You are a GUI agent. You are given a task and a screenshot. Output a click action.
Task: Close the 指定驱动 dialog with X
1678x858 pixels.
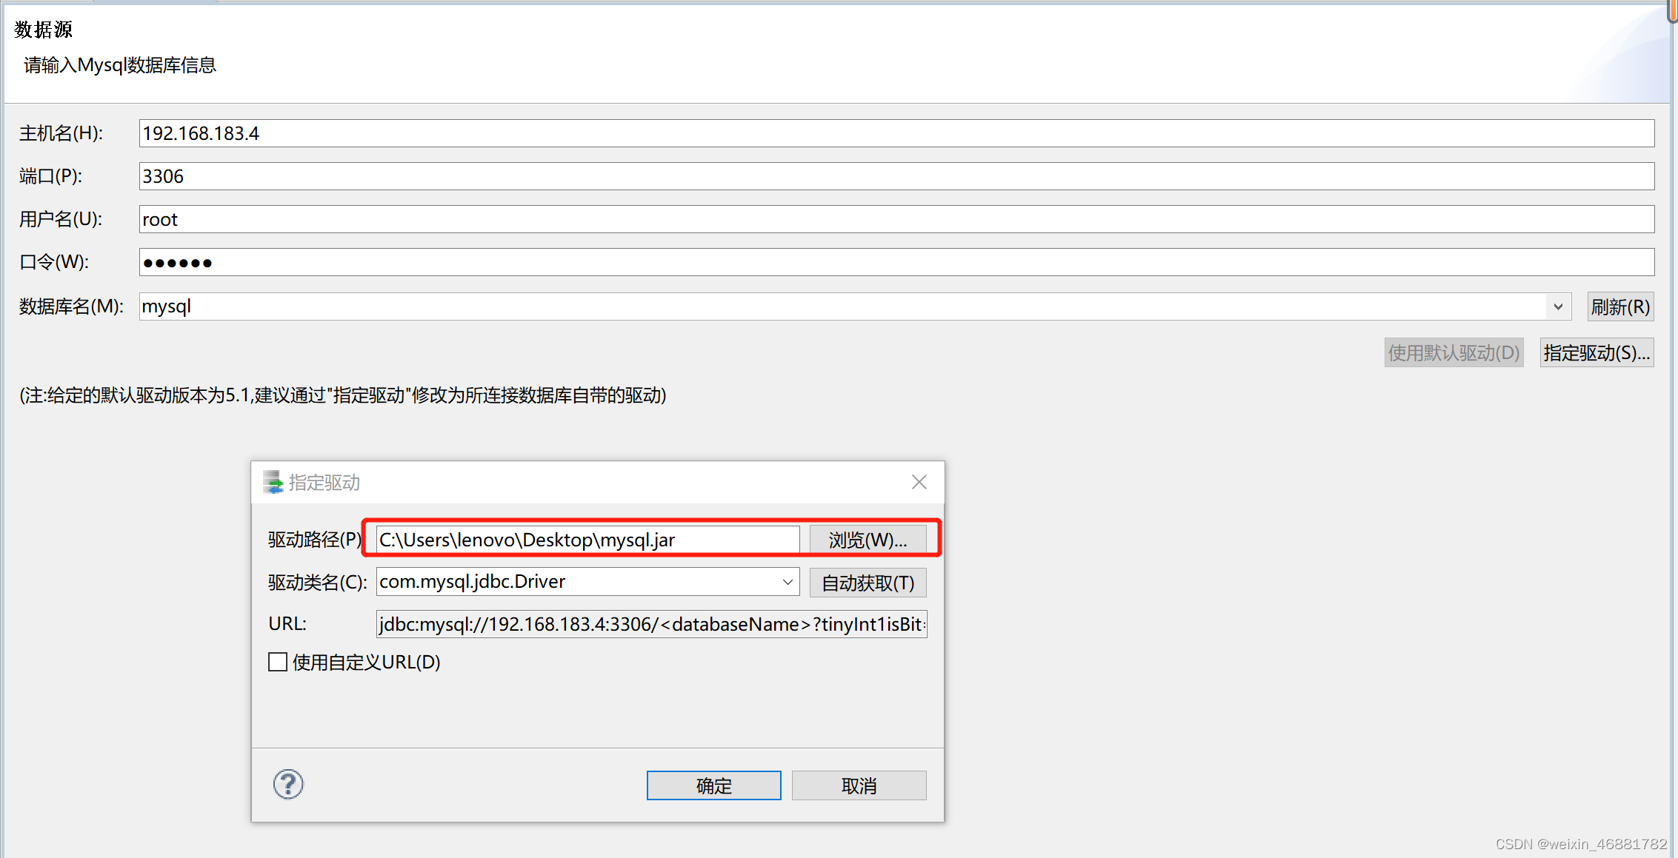919,481
